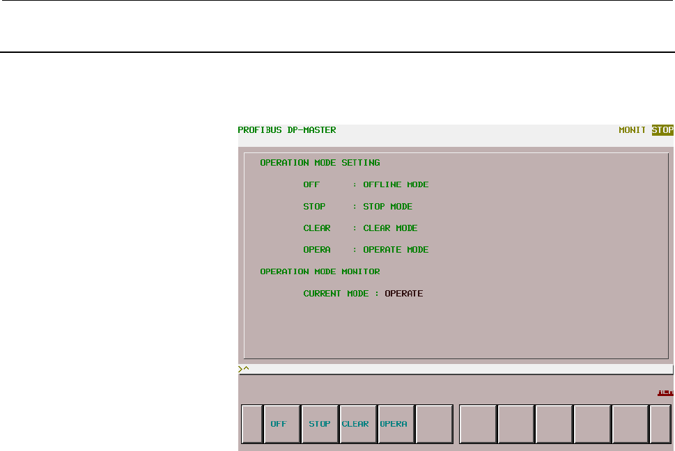Click the middle blank softkey in right group
This screenshot has height=451, width=675.
pyautogui.click(x=554, y=424)
